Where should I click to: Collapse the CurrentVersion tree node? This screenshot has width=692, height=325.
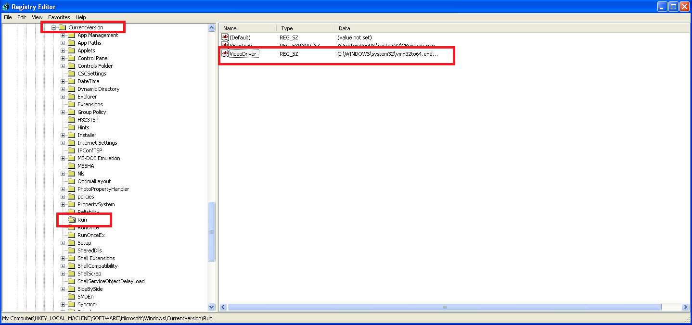(53, 27)
